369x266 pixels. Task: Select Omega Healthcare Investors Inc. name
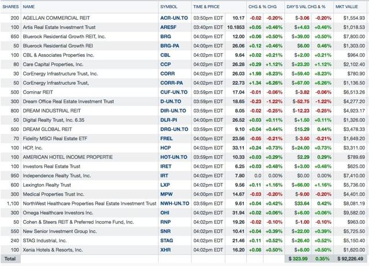click(x=58, y=213)
